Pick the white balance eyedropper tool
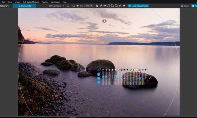Viewport: 197px width, 118px height. (x=101, y=6)
